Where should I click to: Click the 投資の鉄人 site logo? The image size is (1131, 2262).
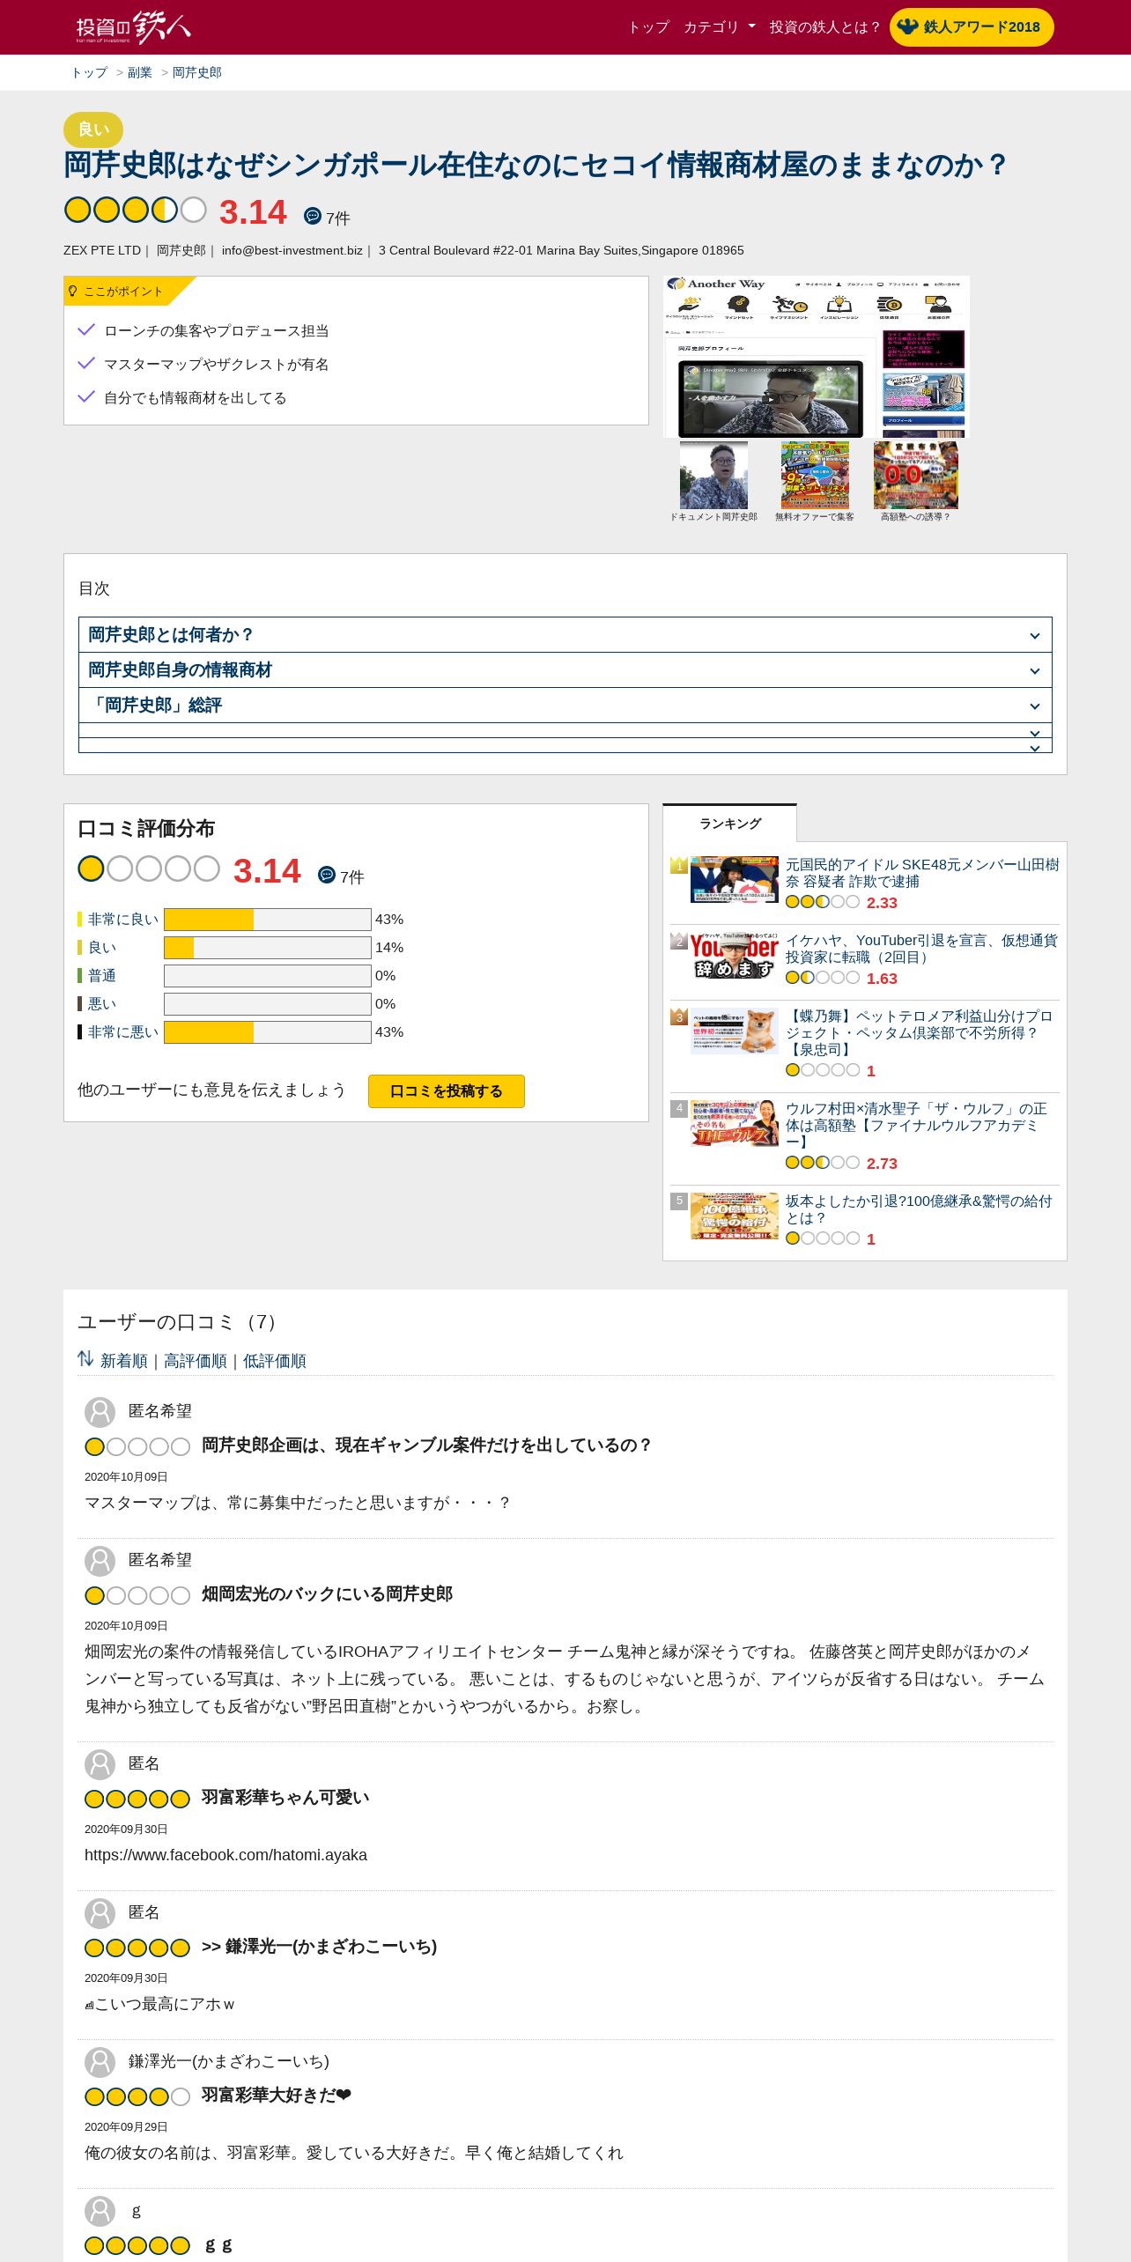point(133,27)
